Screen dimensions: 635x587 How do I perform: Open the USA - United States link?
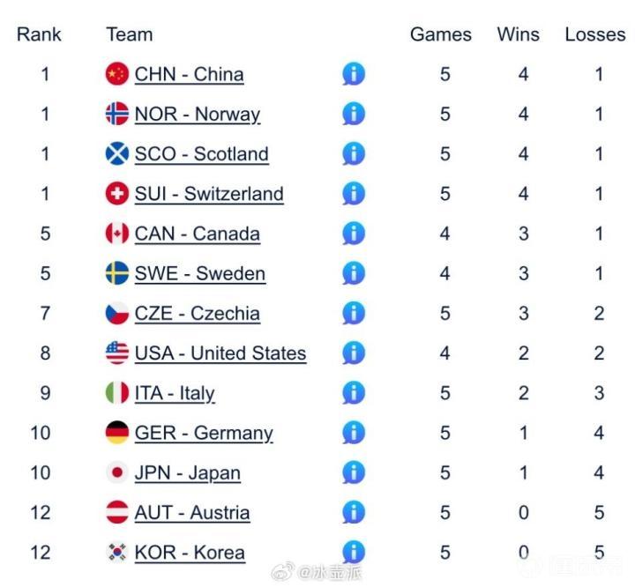pyautogui.click(x=220, y=353)
